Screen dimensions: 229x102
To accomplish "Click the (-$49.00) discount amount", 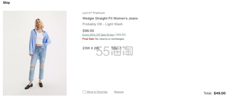I will click(x=120, y=35).
